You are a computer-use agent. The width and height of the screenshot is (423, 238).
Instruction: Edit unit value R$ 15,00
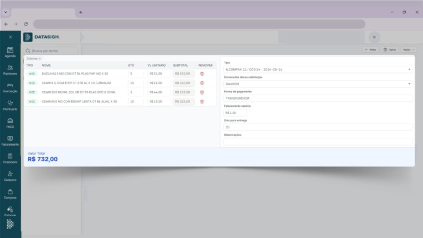[159, 102]
